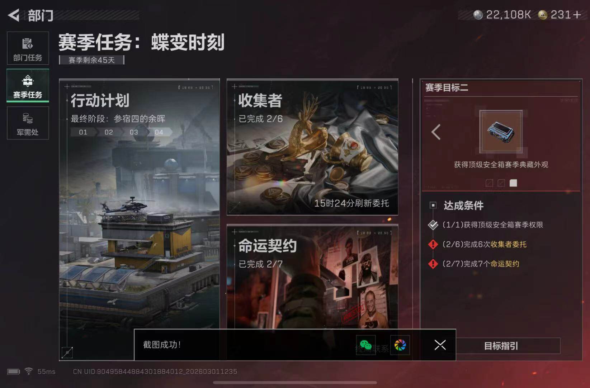
Task: Open the colorful photos app icon
Action: point(400,345)
